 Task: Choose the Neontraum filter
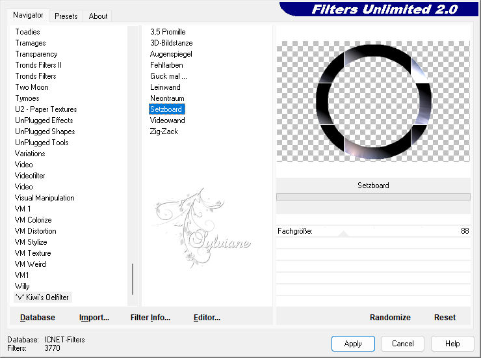pyautogui.click(x=167, y=98)
